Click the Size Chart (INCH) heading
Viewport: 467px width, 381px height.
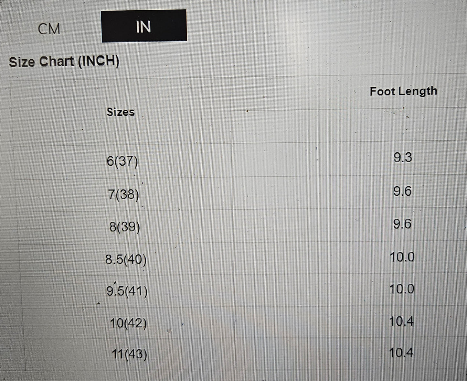coord(64,61)
